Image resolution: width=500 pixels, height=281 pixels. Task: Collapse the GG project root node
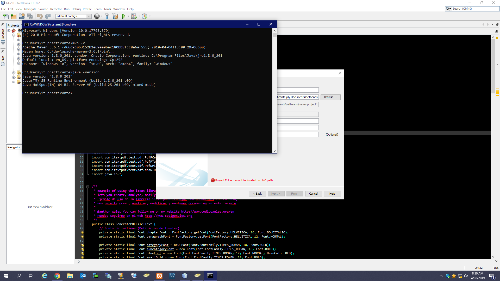click(x=9, y=31)
